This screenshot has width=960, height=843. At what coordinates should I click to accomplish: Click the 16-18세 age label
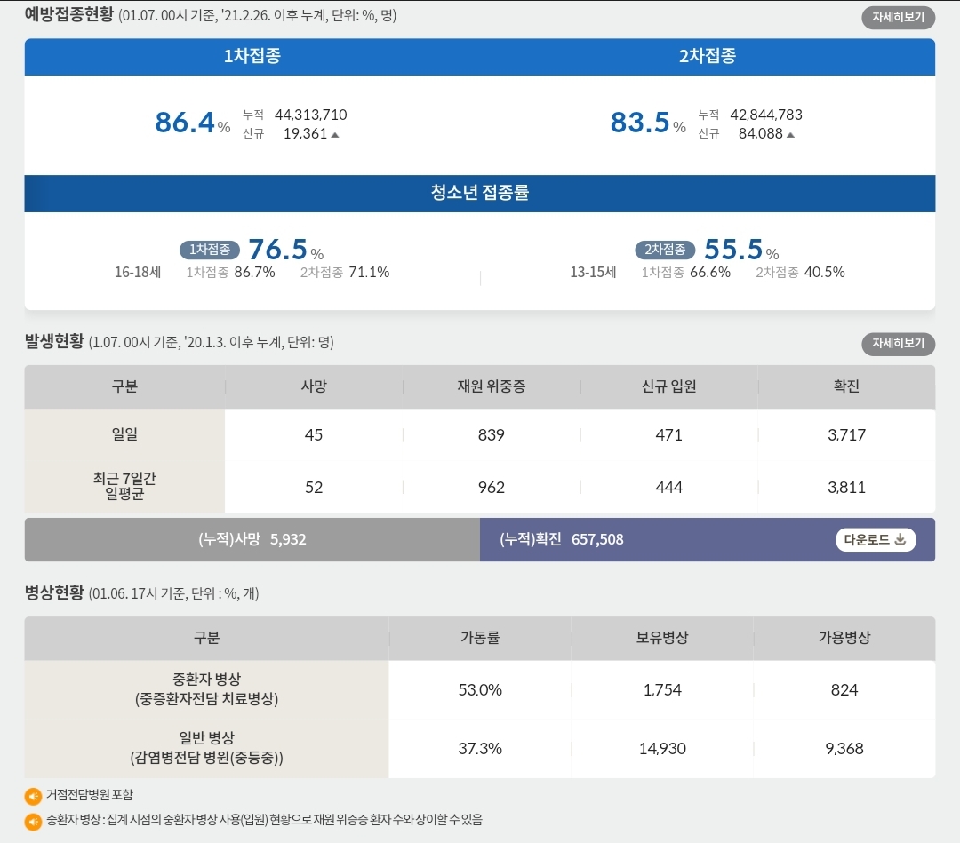138,272
